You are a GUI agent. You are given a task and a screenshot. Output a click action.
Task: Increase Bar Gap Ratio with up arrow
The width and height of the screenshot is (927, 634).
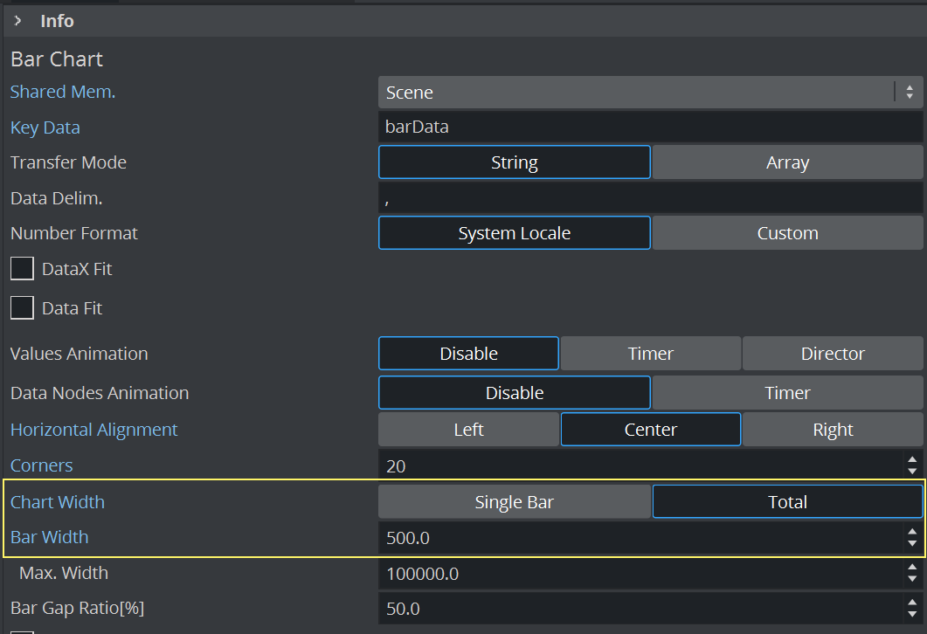click(912, 603)
